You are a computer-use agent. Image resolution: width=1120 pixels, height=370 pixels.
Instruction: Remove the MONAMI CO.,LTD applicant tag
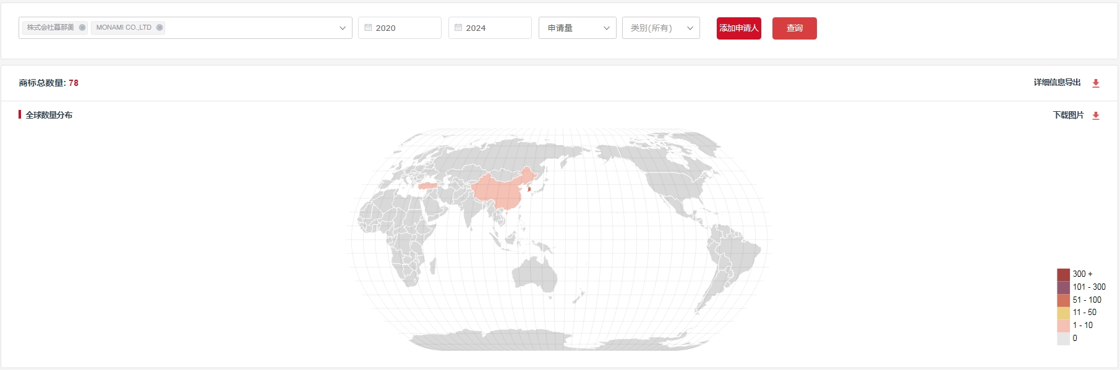(160, 28)
